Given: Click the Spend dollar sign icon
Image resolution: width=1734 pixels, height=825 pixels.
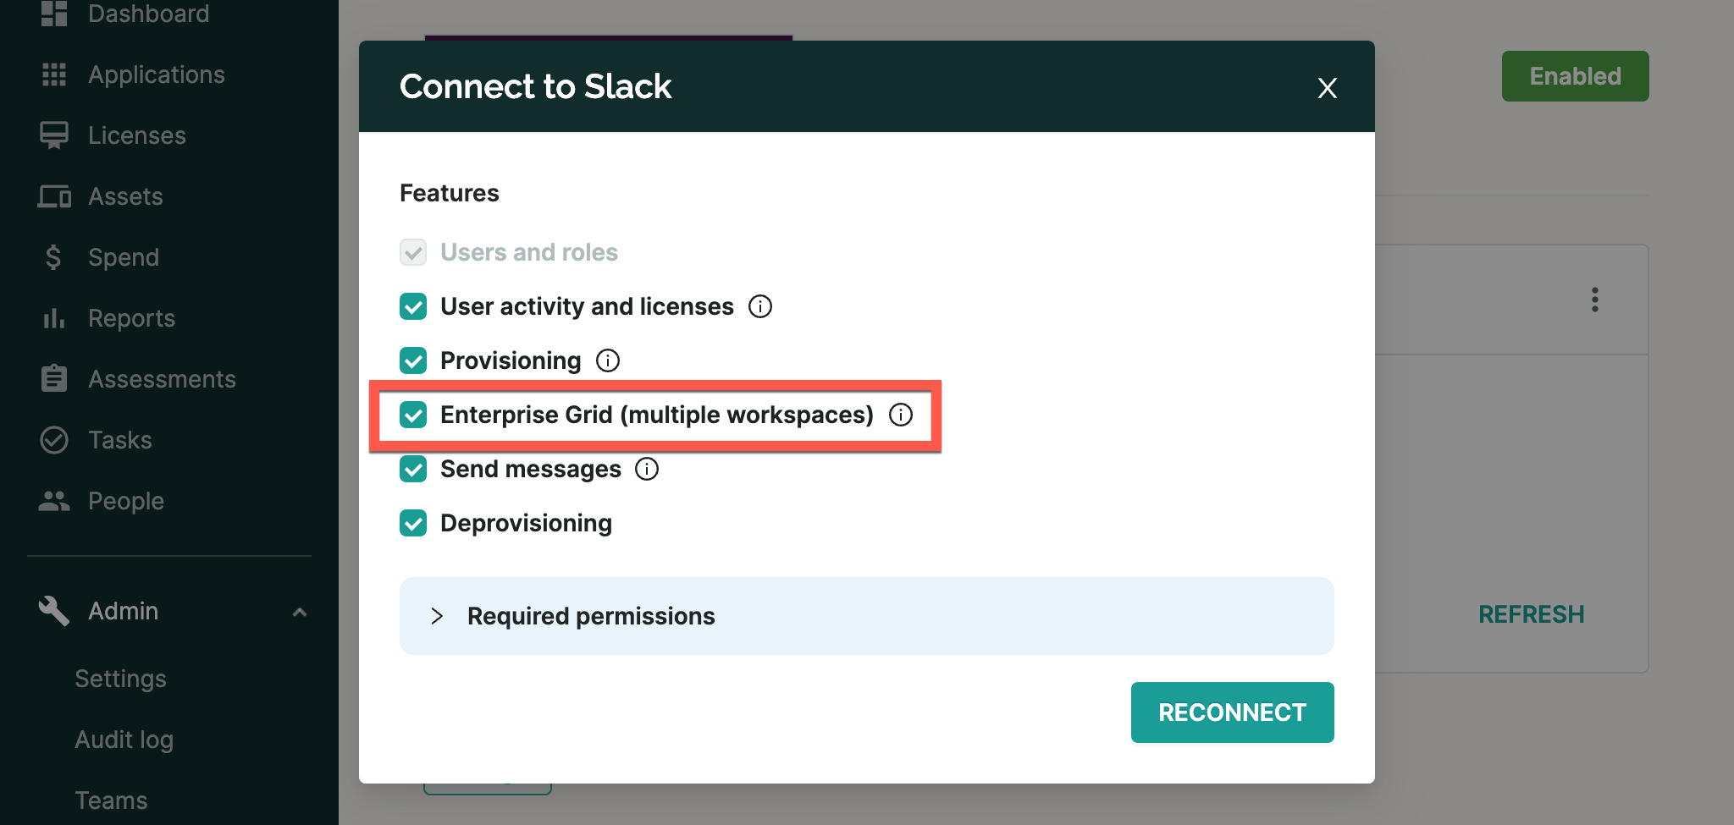Looking at the screenshot, I should tap(53, 257).
